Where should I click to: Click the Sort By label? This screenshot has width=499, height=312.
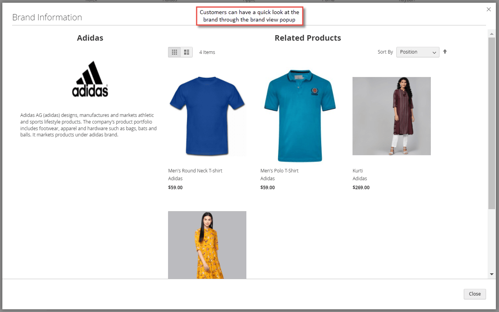tap(385, 52)
